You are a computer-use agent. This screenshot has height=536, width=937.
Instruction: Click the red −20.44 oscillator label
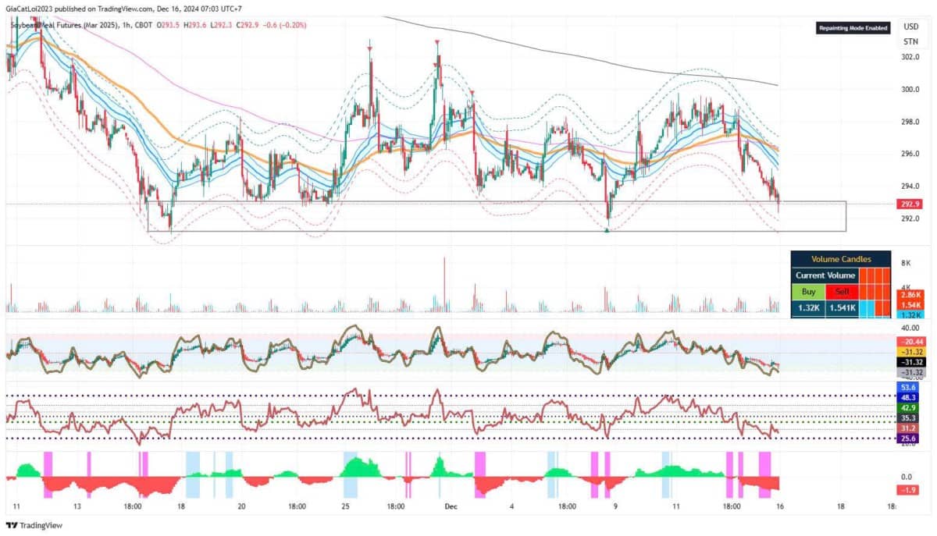point(911,342)
